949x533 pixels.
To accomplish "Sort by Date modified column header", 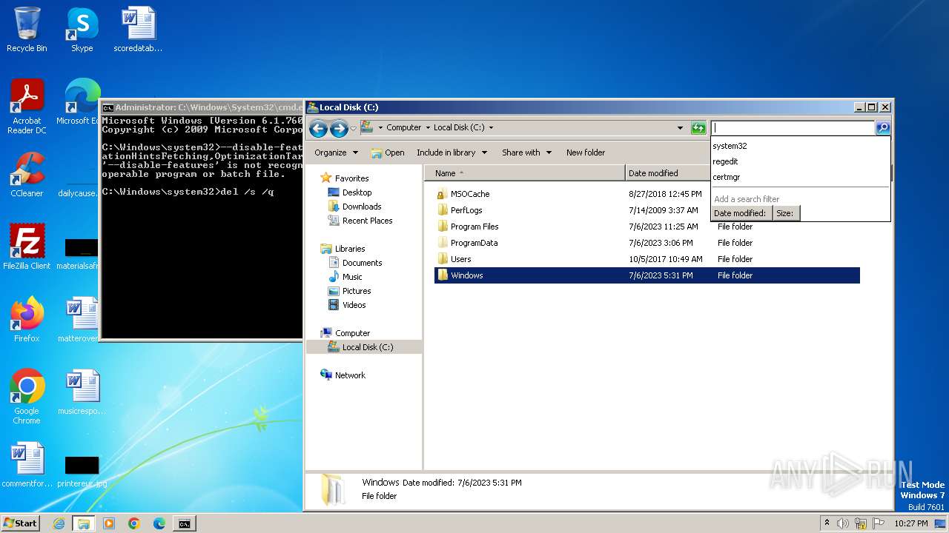I will click(x=667, y=173).
